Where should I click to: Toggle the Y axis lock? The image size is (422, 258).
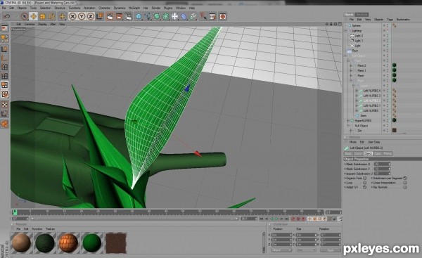[x=82, y=16]
